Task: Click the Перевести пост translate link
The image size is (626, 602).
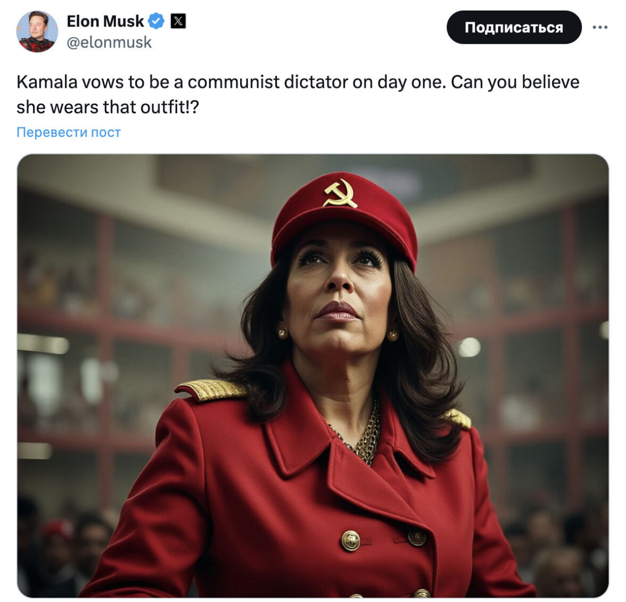Action: pyautogui.click(x=69, y=132)
